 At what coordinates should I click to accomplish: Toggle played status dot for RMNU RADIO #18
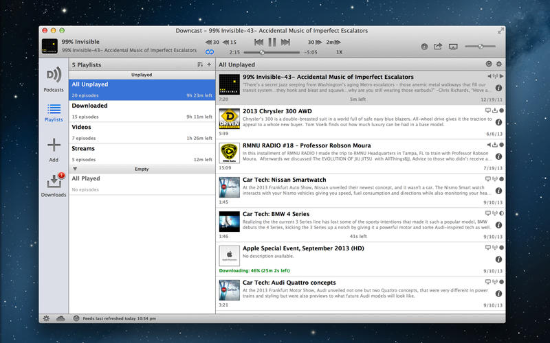tap(502, 145)
